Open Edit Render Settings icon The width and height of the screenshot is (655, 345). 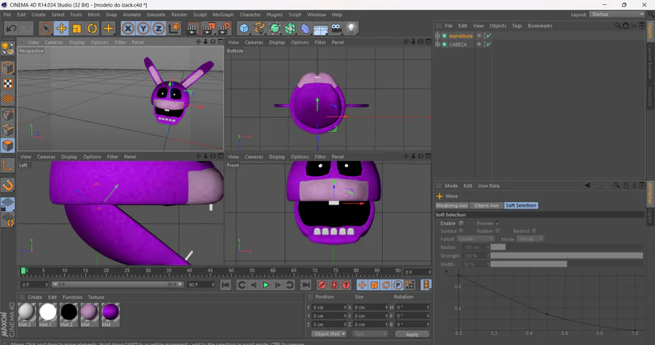[x=224, y=28]
